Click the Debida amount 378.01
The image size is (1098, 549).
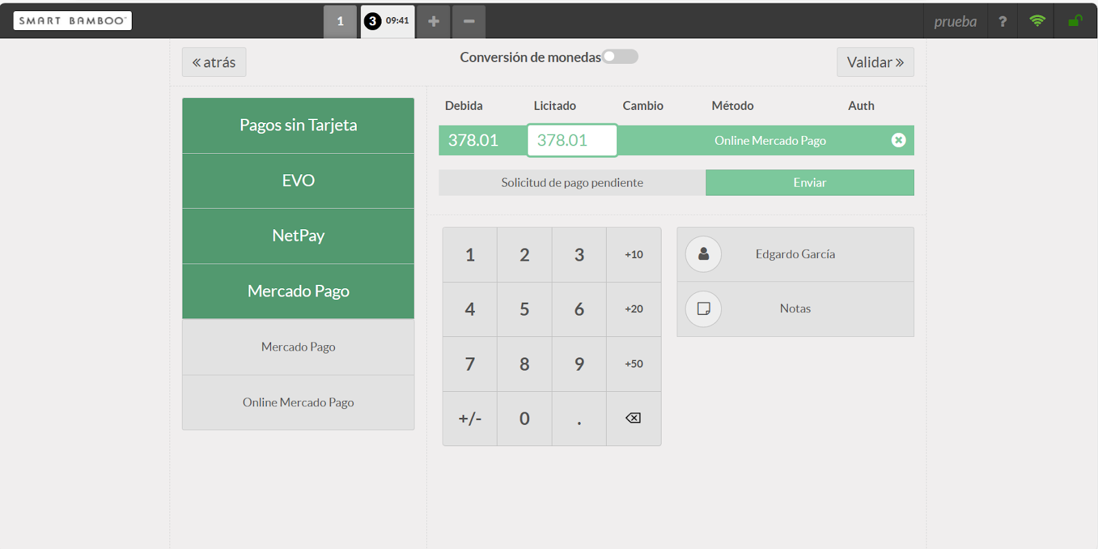(x=474, y=140)
